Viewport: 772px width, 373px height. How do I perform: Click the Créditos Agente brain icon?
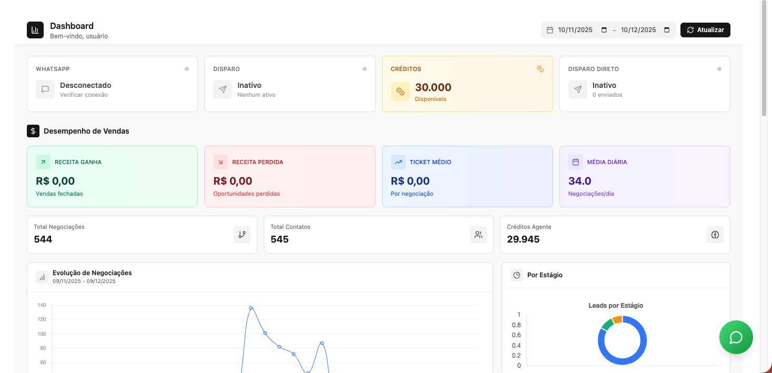715,235
